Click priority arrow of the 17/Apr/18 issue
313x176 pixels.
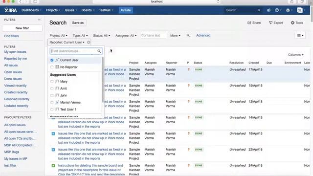(189, 69)
